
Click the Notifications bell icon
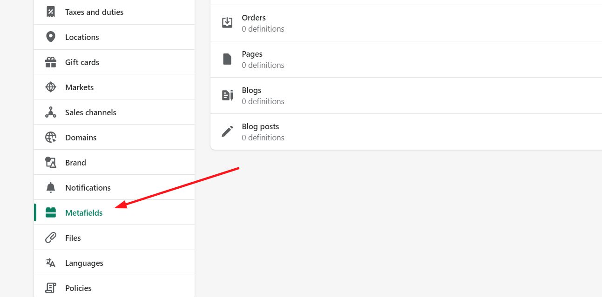(x=51, y=188)
